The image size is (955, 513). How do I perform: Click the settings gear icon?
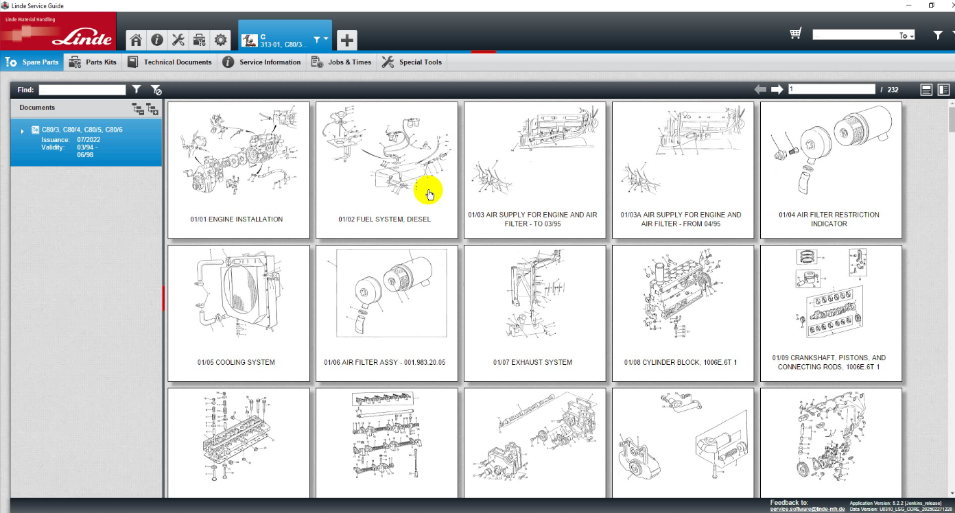[x=220, y=40]
